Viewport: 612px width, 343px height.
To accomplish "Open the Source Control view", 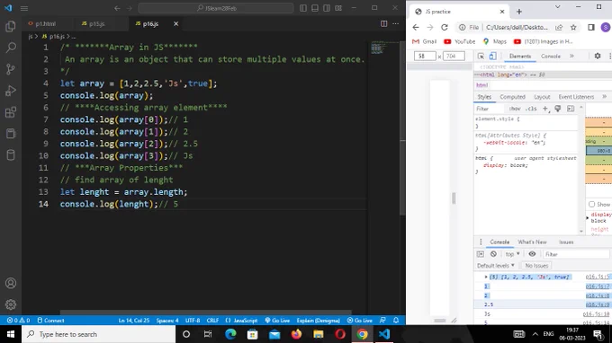I will click(11, 69).
